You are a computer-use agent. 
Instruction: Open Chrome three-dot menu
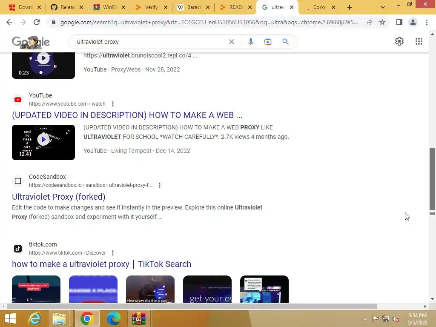[427, 22]
